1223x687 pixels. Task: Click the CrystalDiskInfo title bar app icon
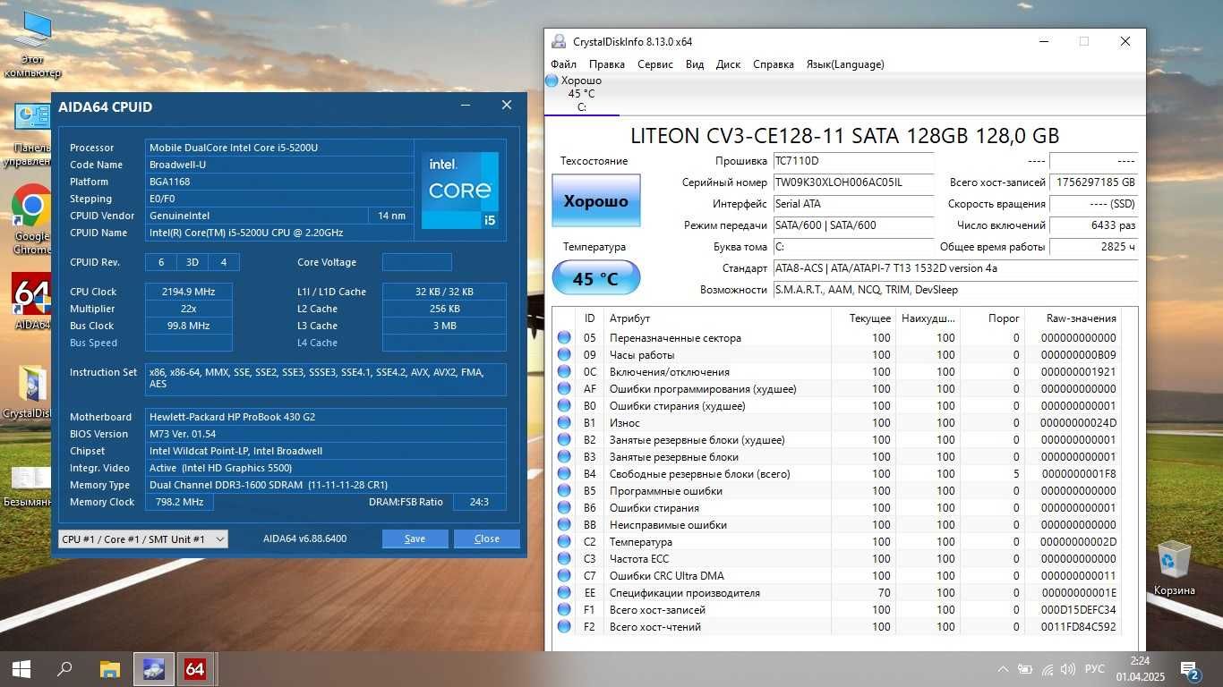click(x=559, y=41)
